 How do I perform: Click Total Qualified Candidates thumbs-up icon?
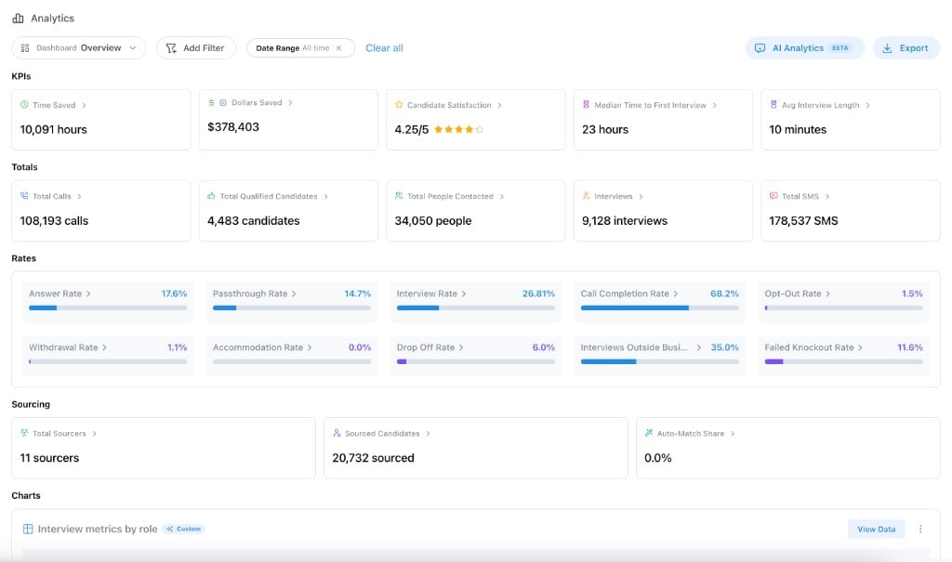point(211,195)
